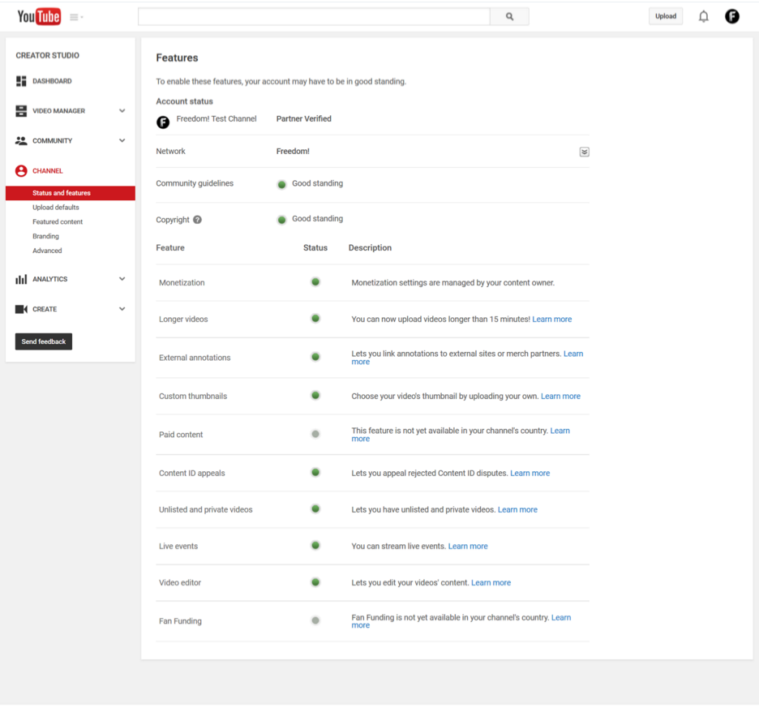The height and width of the screenshot is (708, 759).
Task: Expand the Create chevron
Action: point(122,309)
